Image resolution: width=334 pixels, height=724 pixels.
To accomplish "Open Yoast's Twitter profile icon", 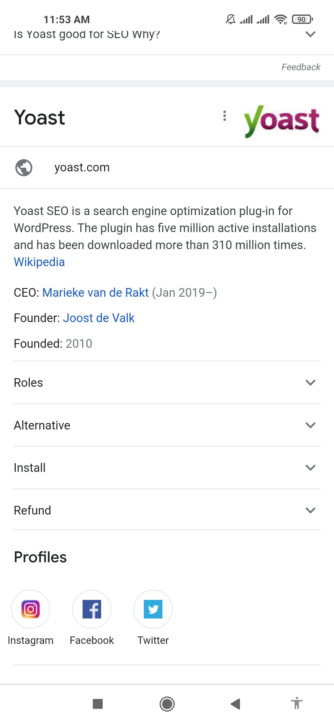I will (153, 609).
